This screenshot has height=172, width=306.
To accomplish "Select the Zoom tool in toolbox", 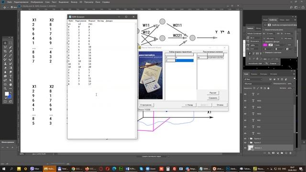I will click(x=5, y=88).
